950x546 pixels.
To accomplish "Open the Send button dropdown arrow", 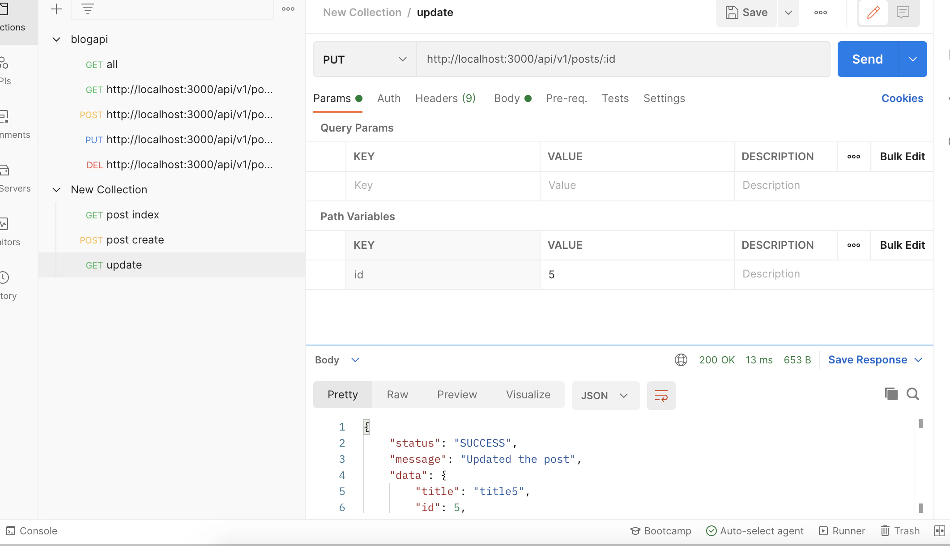I will (x=912, y=59).
